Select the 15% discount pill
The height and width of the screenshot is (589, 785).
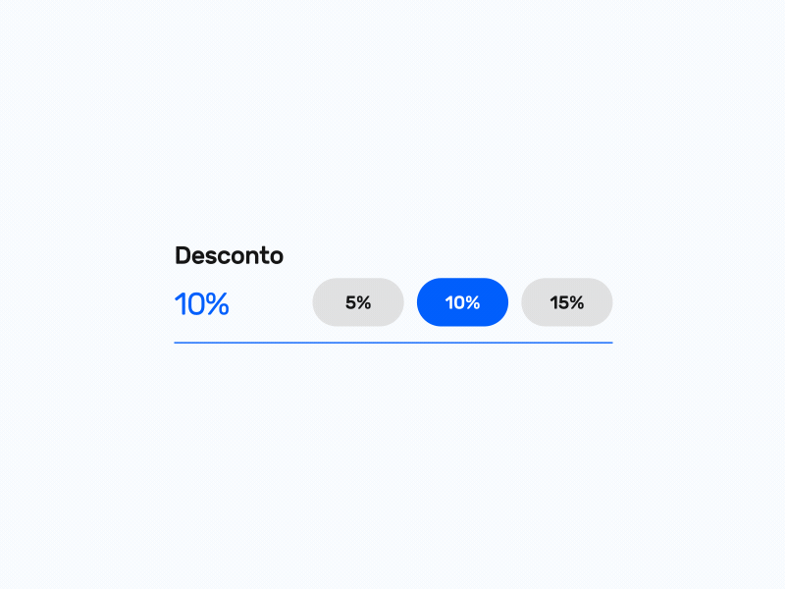[567, 302]
